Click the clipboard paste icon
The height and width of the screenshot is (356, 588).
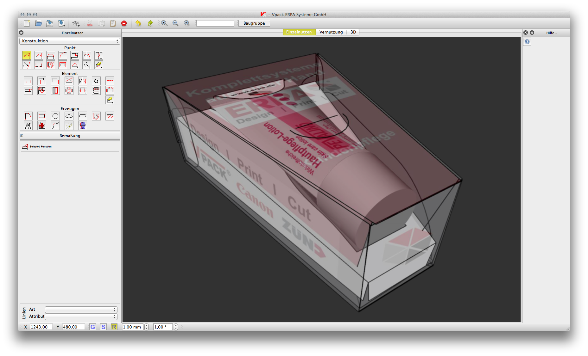click(x=113, y=23)
